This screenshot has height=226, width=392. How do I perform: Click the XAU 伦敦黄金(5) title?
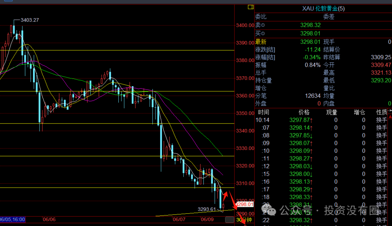(323, 8)
